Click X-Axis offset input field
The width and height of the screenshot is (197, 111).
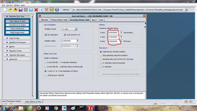[x=114, y=33]
